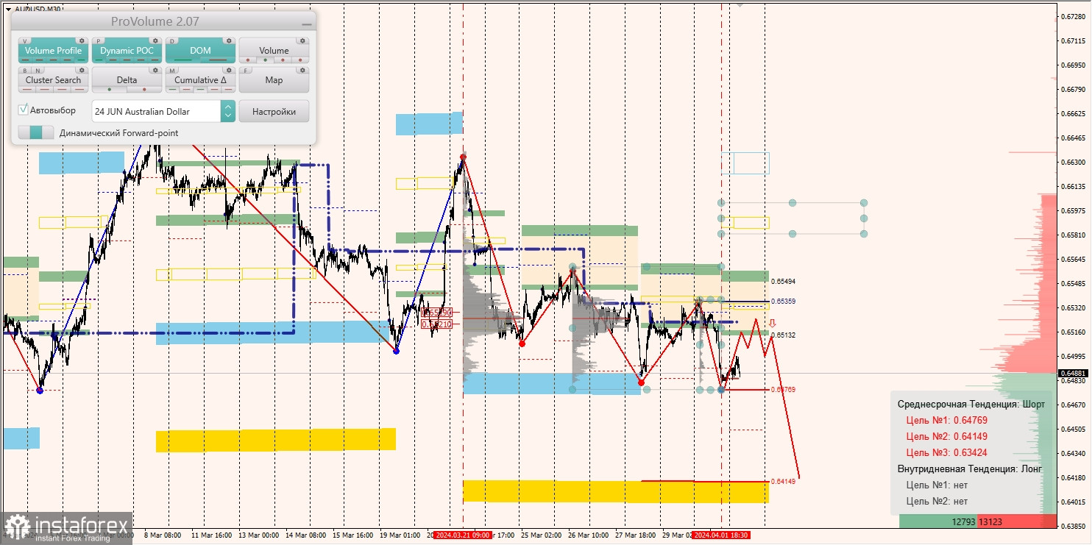The image size is (1092, 545).
Task: Switch the Динамический Forward-point toggle
Action: pos(36,132)
